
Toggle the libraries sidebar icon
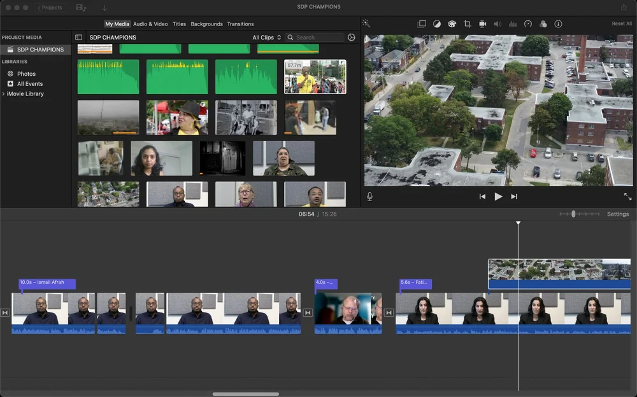[x=79, y=38]
